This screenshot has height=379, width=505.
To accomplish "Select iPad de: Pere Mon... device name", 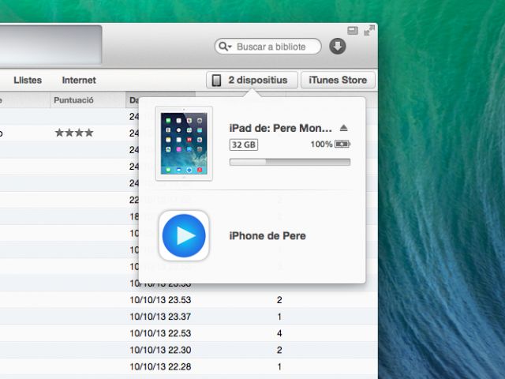I will [281, 128].
